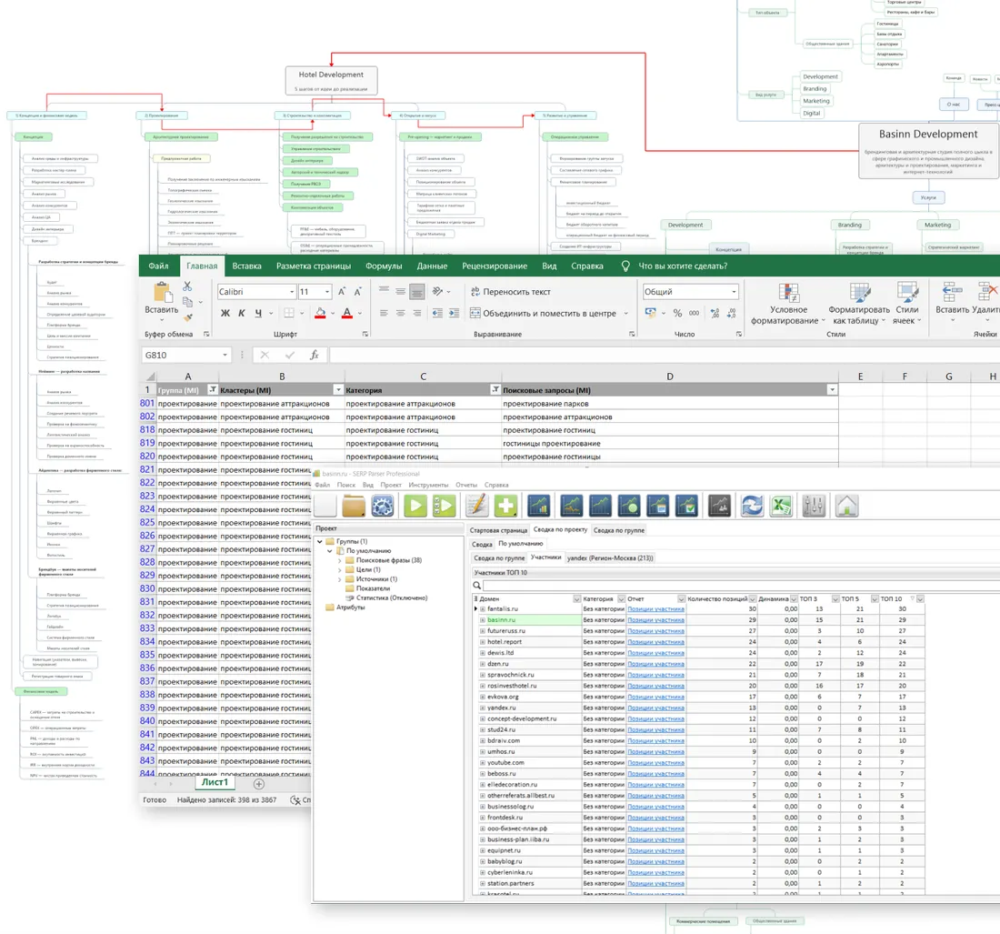This screenshot has width=1000, height=934.
Task: Open filter dropdown on 'Поисковые запросы (MI)' column
Action: tap(832, 390)
